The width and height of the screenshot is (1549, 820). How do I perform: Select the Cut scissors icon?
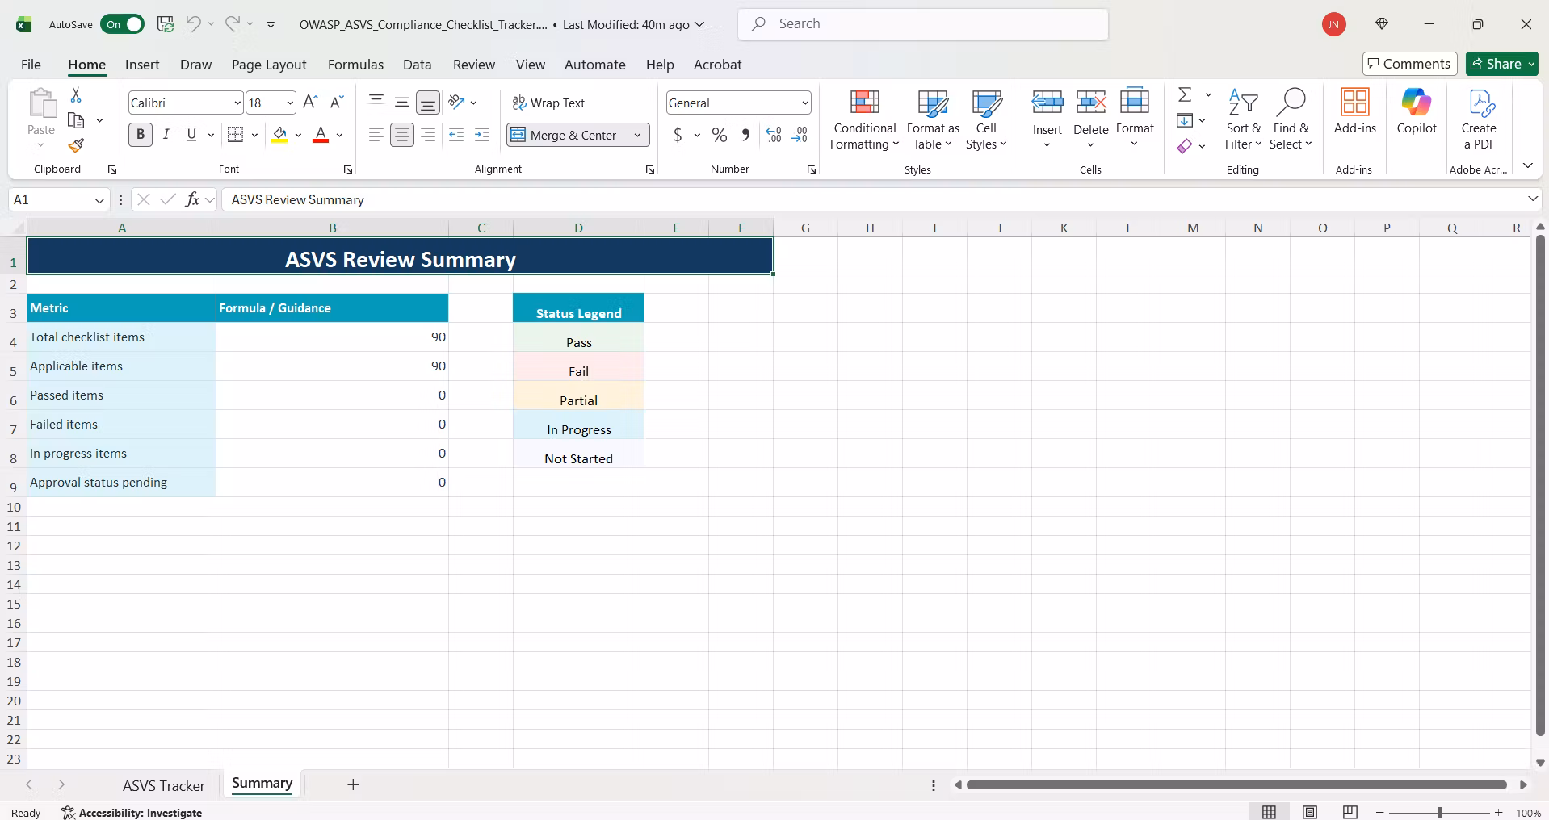76,95
